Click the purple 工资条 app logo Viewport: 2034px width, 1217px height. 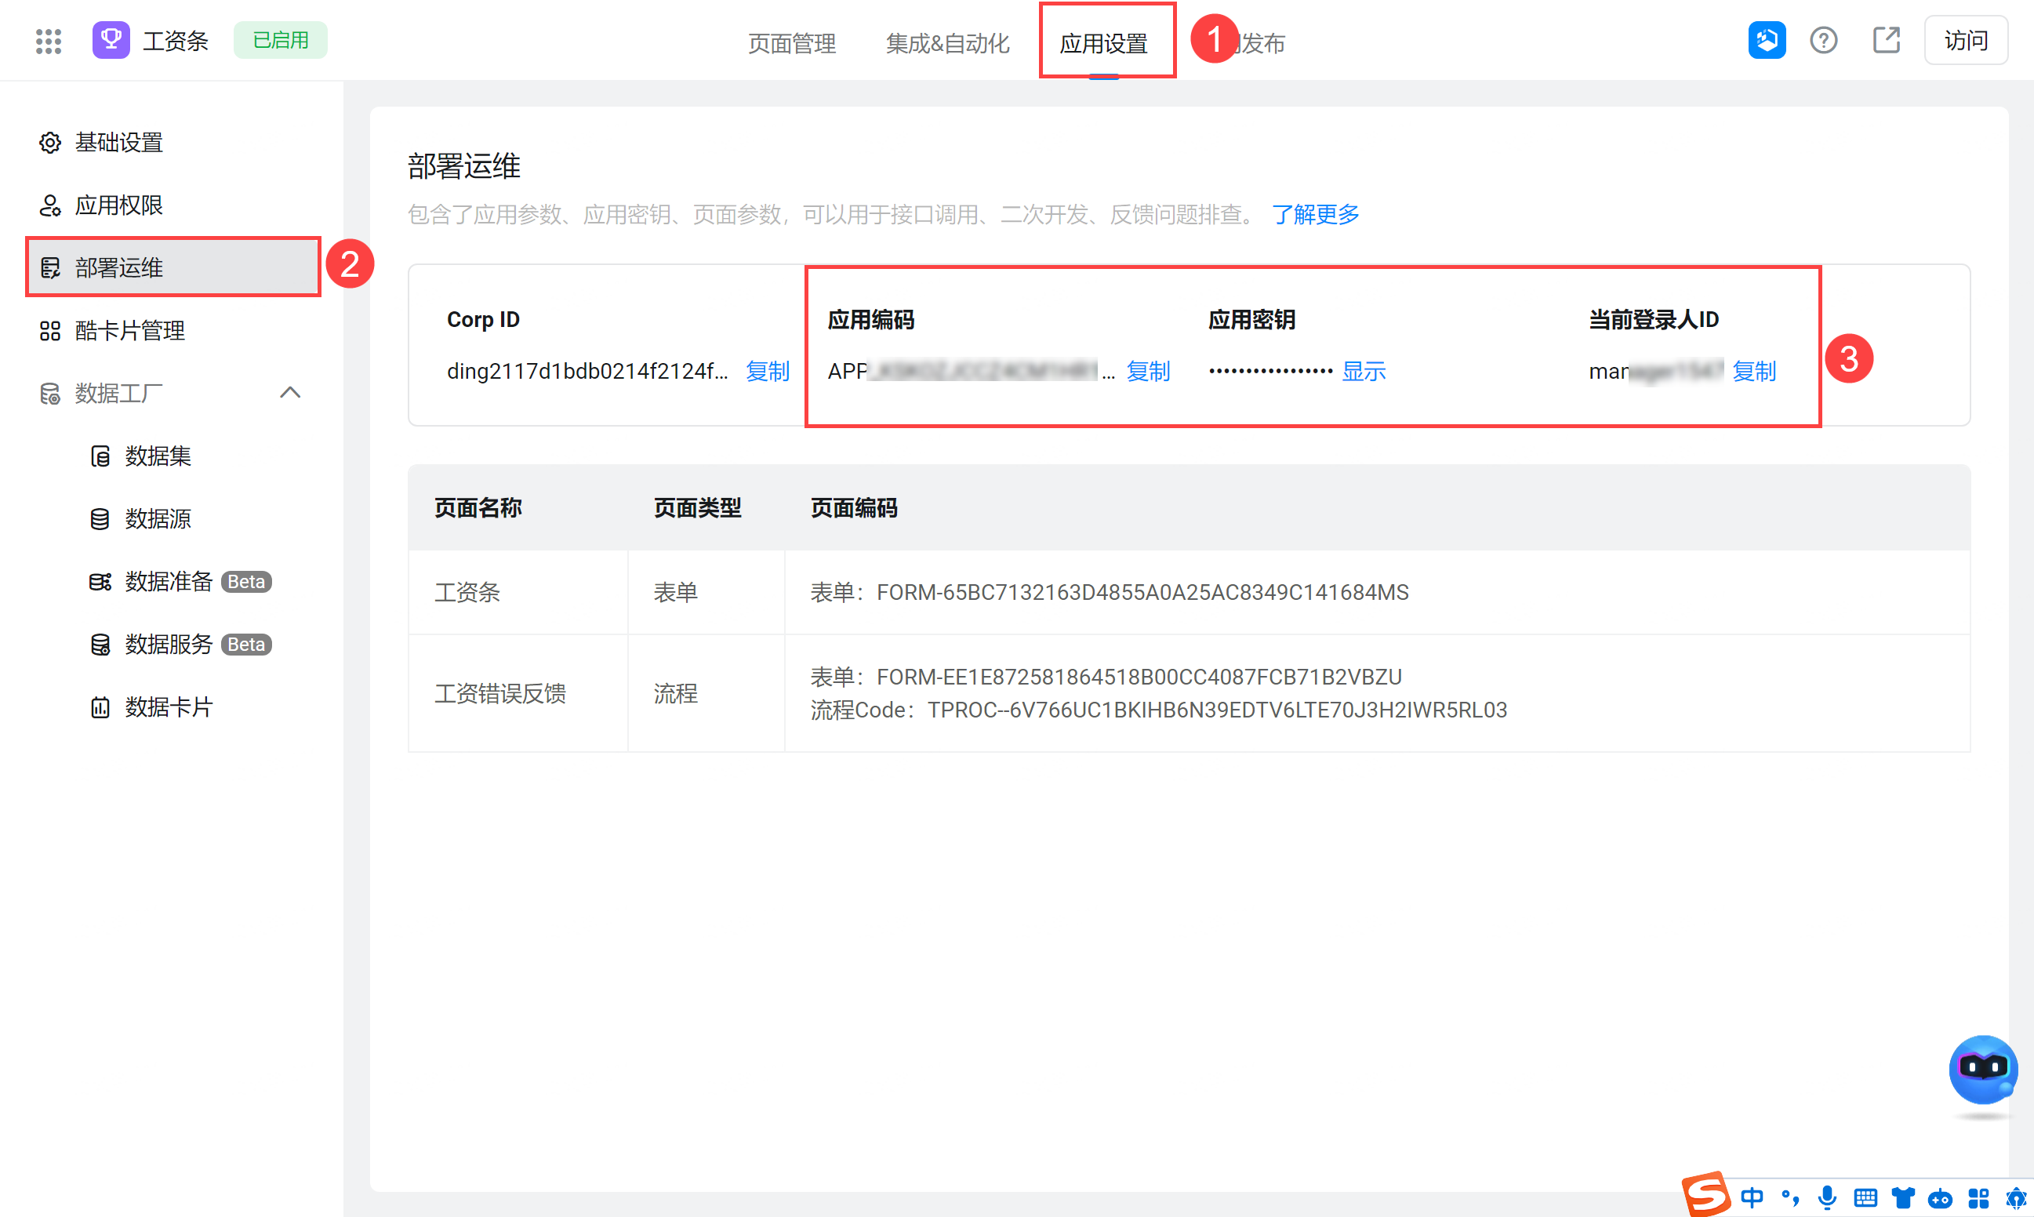point(111,40)
